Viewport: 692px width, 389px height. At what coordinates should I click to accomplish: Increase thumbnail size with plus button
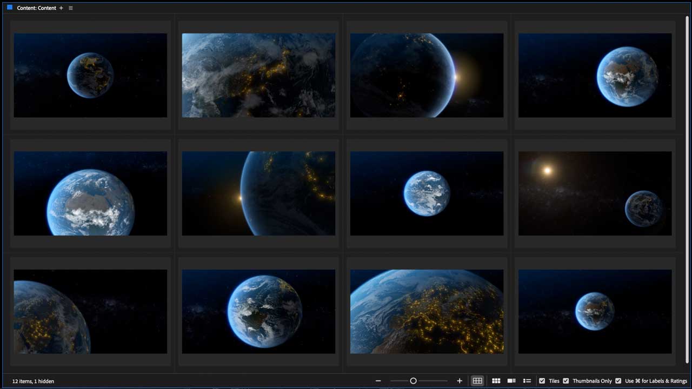point(460,381)
